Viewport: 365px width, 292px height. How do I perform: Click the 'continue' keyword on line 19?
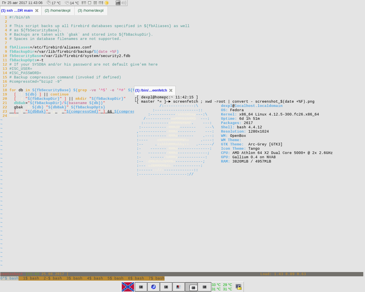[60, 94]
